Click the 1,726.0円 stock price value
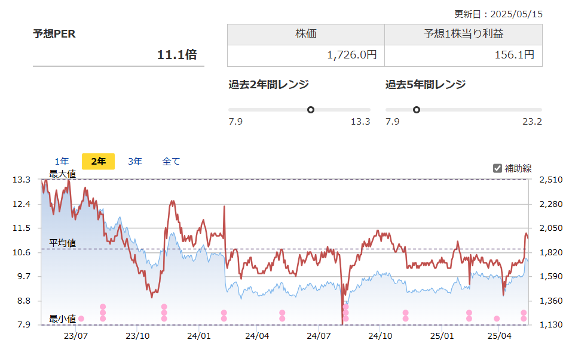Viewport: 566px width, 343px height. (351, 55)
